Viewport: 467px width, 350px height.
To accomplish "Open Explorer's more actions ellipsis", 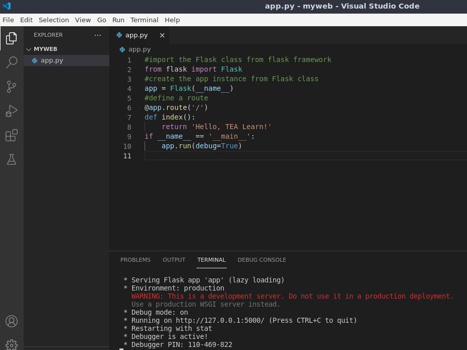I will (97, 35).
